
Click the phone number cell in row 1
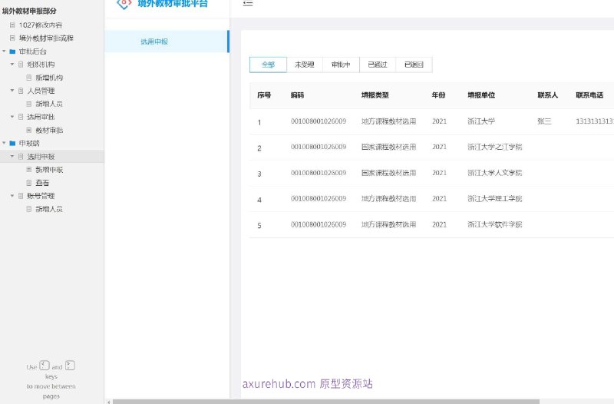[594, 121]
